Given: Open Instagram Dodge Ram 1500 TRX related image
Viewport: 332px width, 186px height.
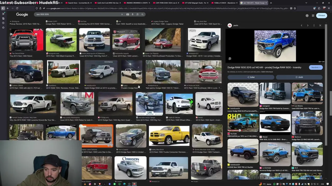Looking at the screenshot, I should [275, 94].
